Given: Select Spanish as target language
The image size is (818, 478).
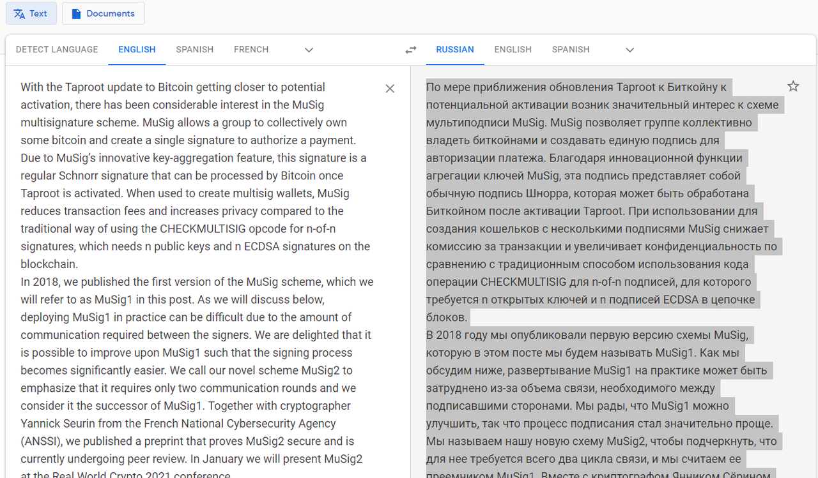Looking at the screenshot, I should pos(571,49).
